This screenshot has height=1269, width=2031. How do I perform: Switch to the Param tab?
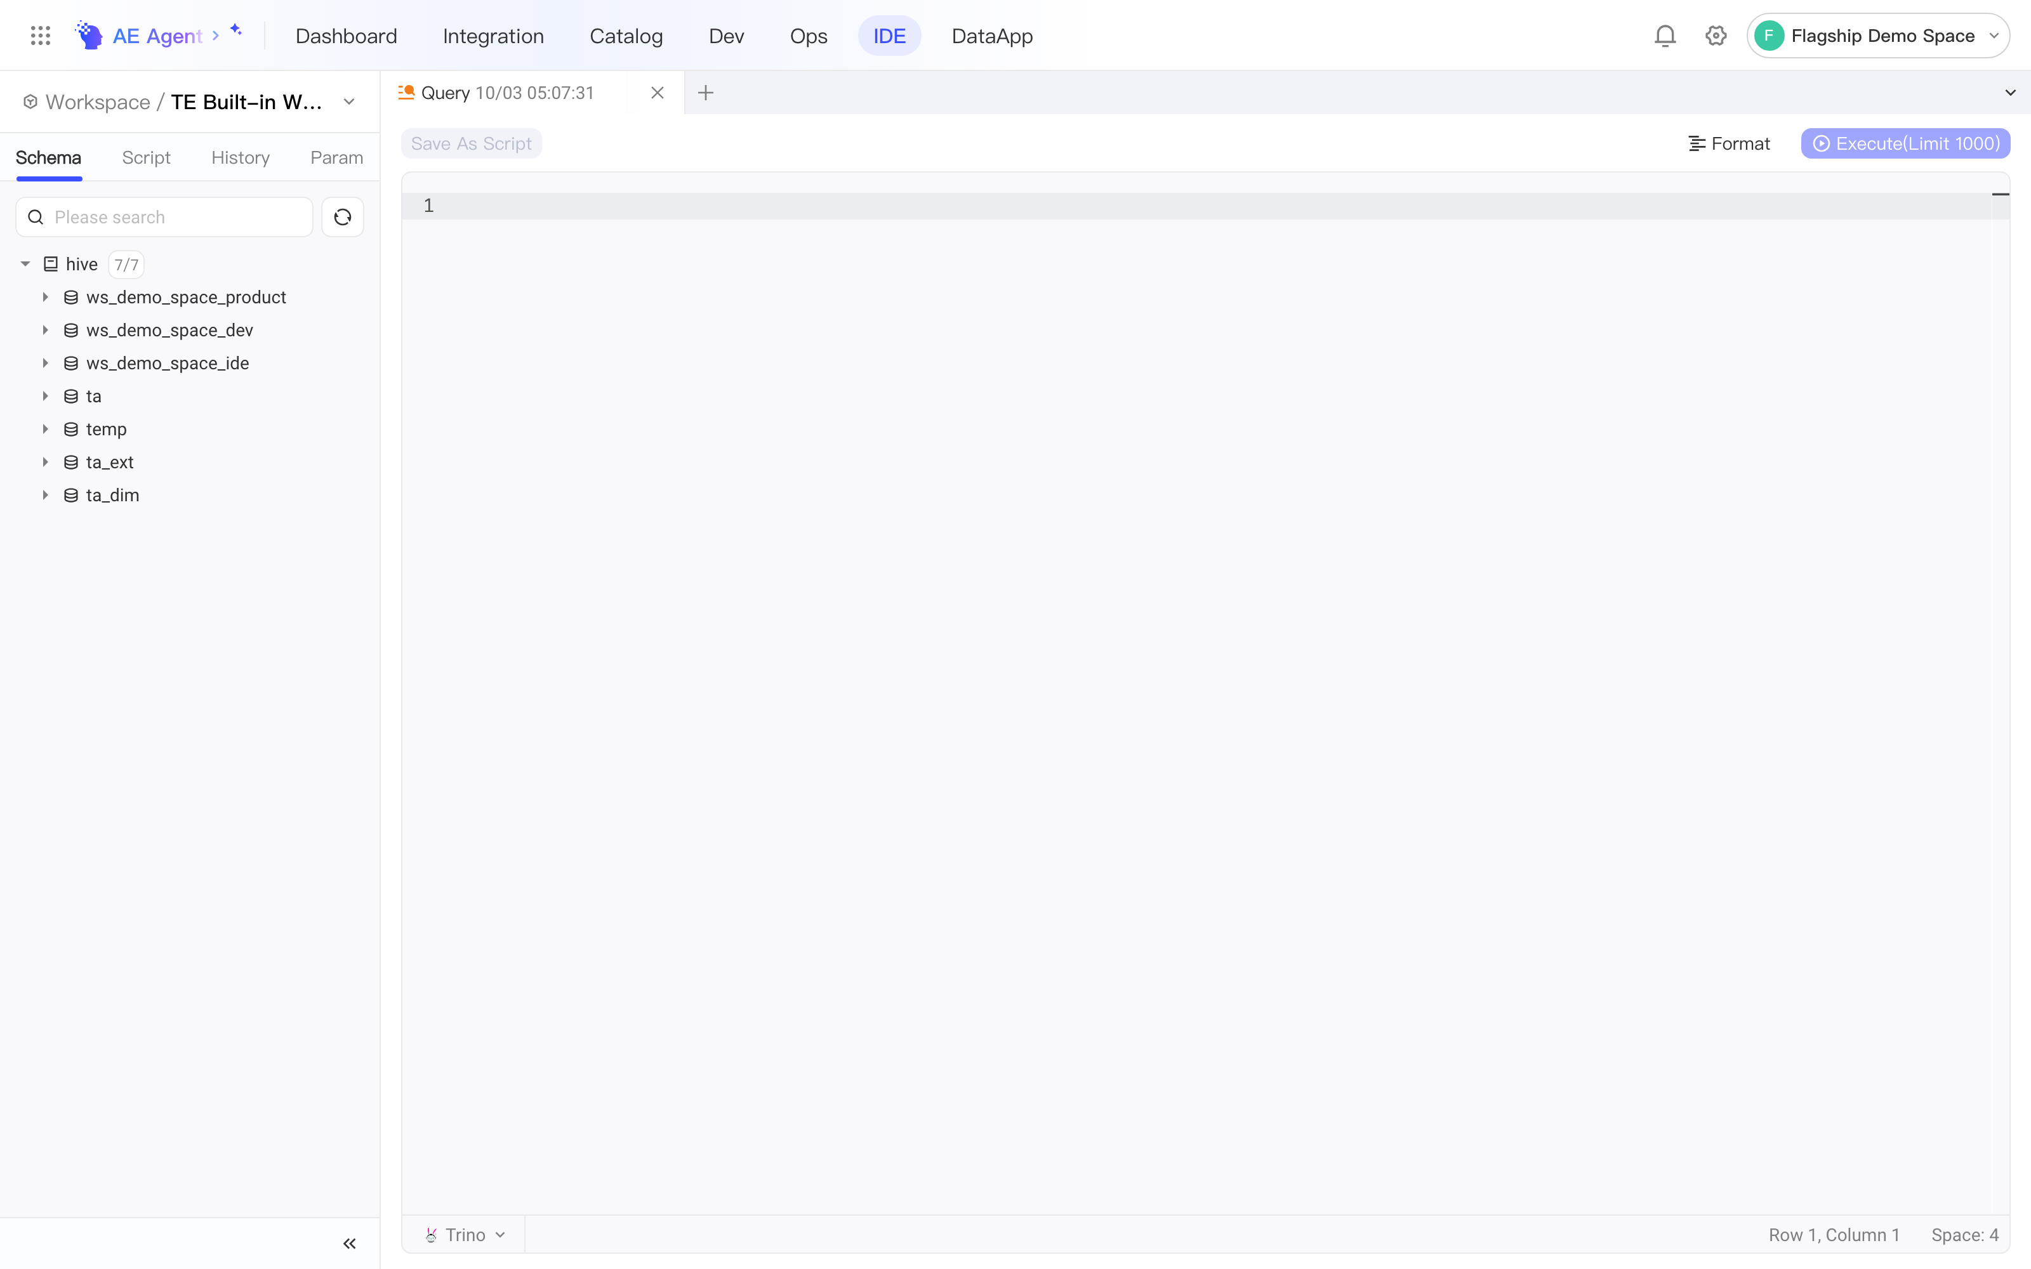[x=336, y=158]
